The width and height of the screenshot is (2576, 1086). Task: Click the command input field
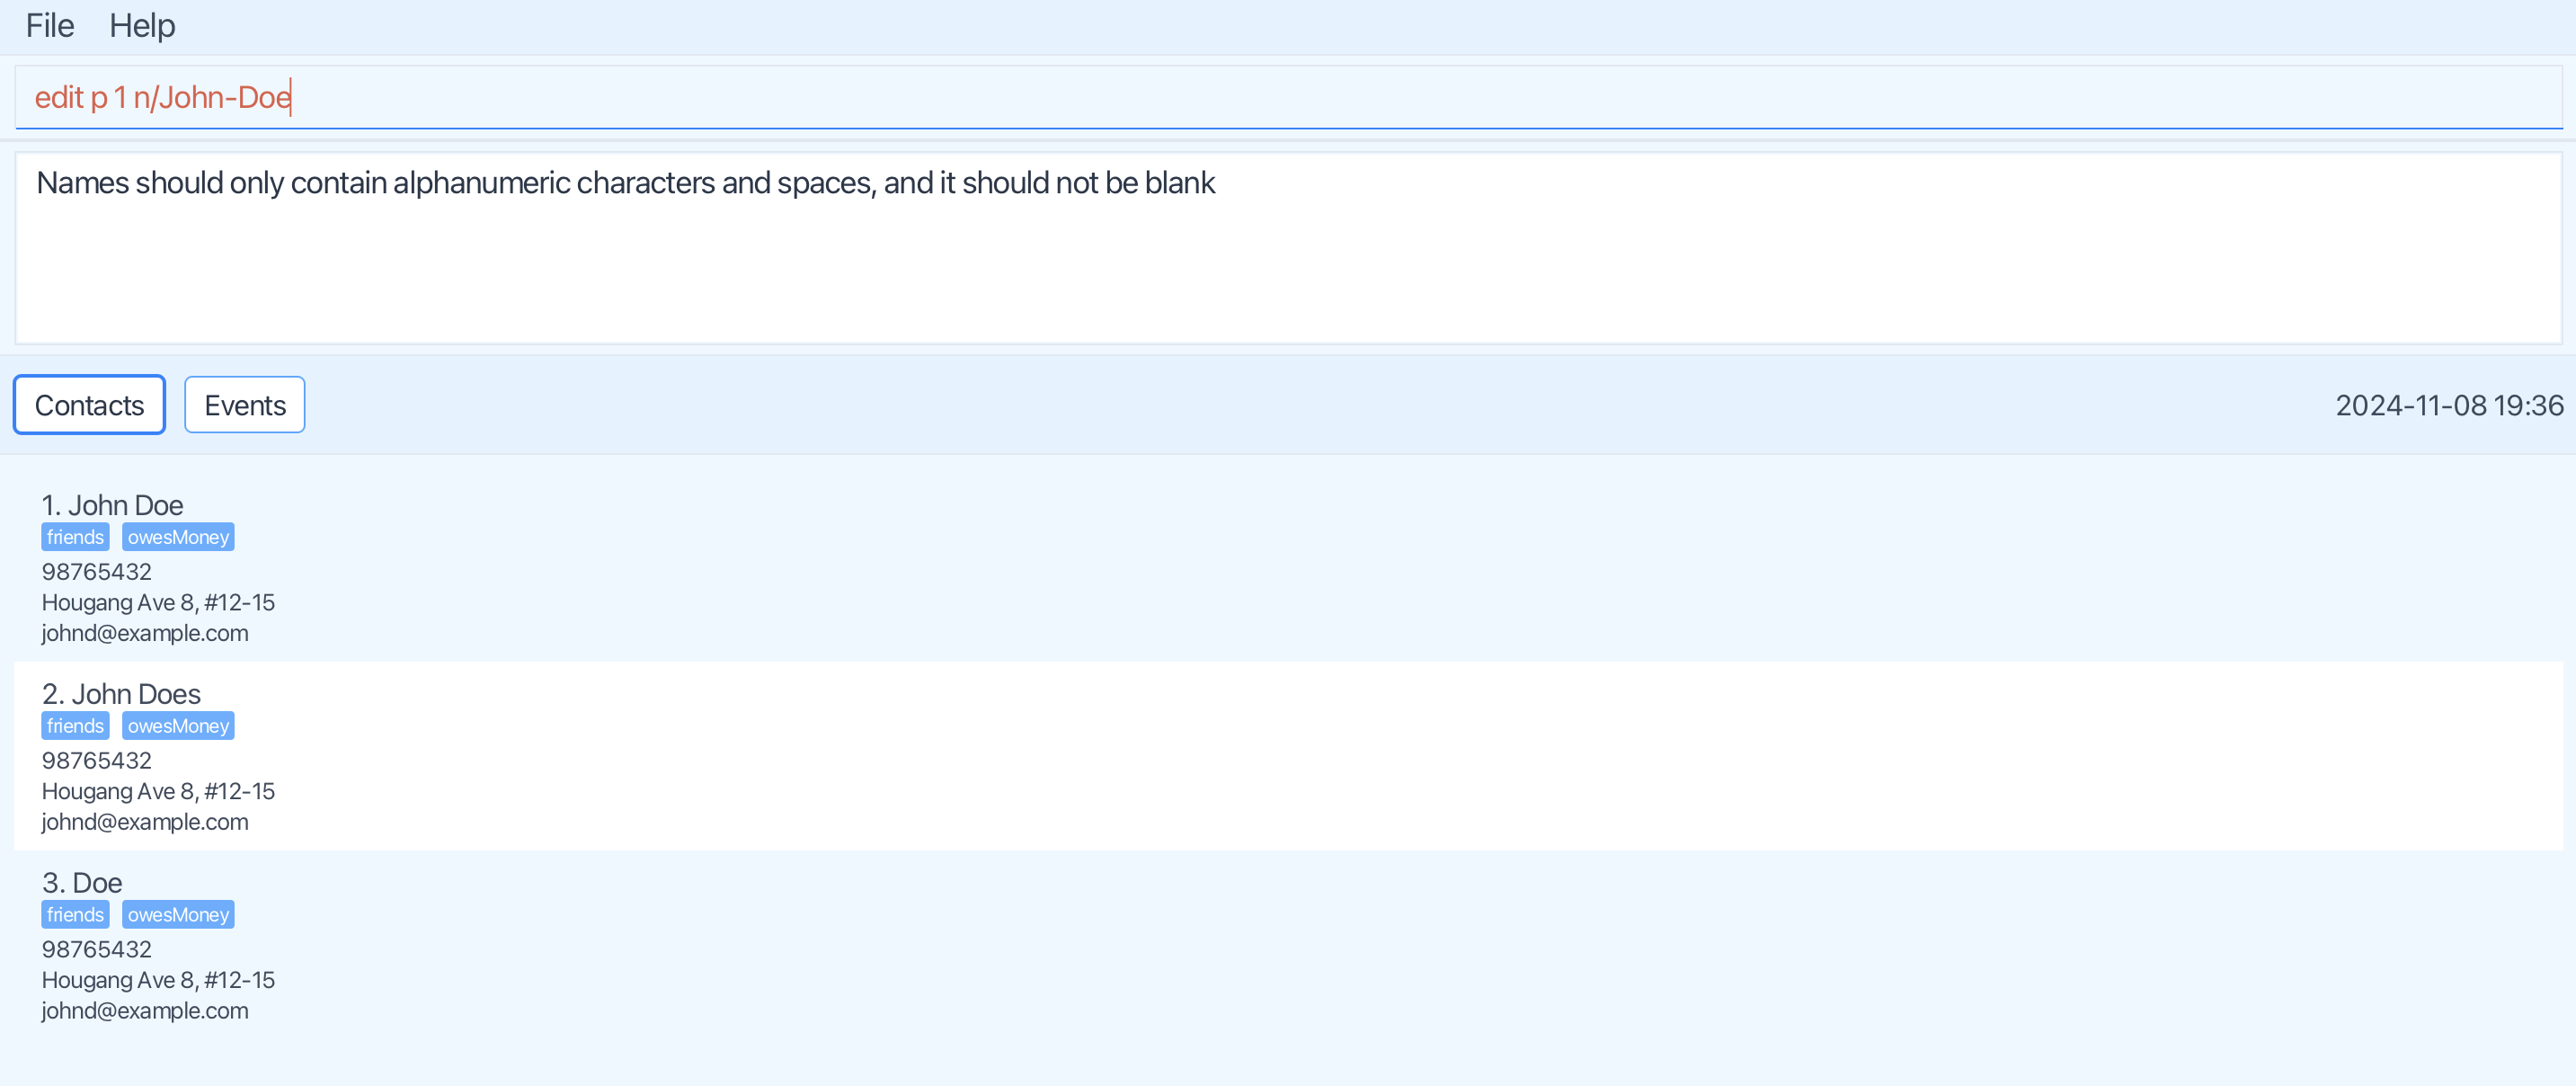pyautogui.click(x=1287, y=97)
